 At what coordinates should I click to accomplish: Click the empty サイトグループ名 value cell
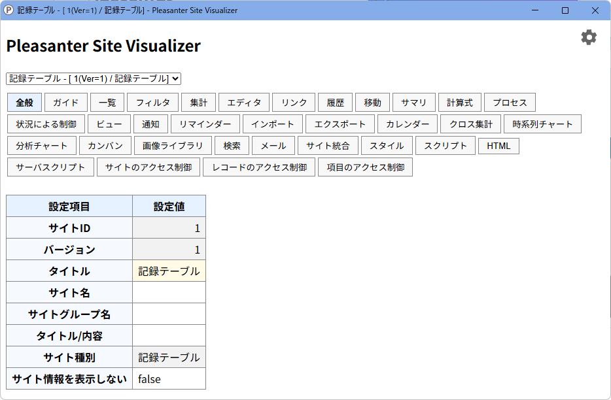click(x=169, y=314)
